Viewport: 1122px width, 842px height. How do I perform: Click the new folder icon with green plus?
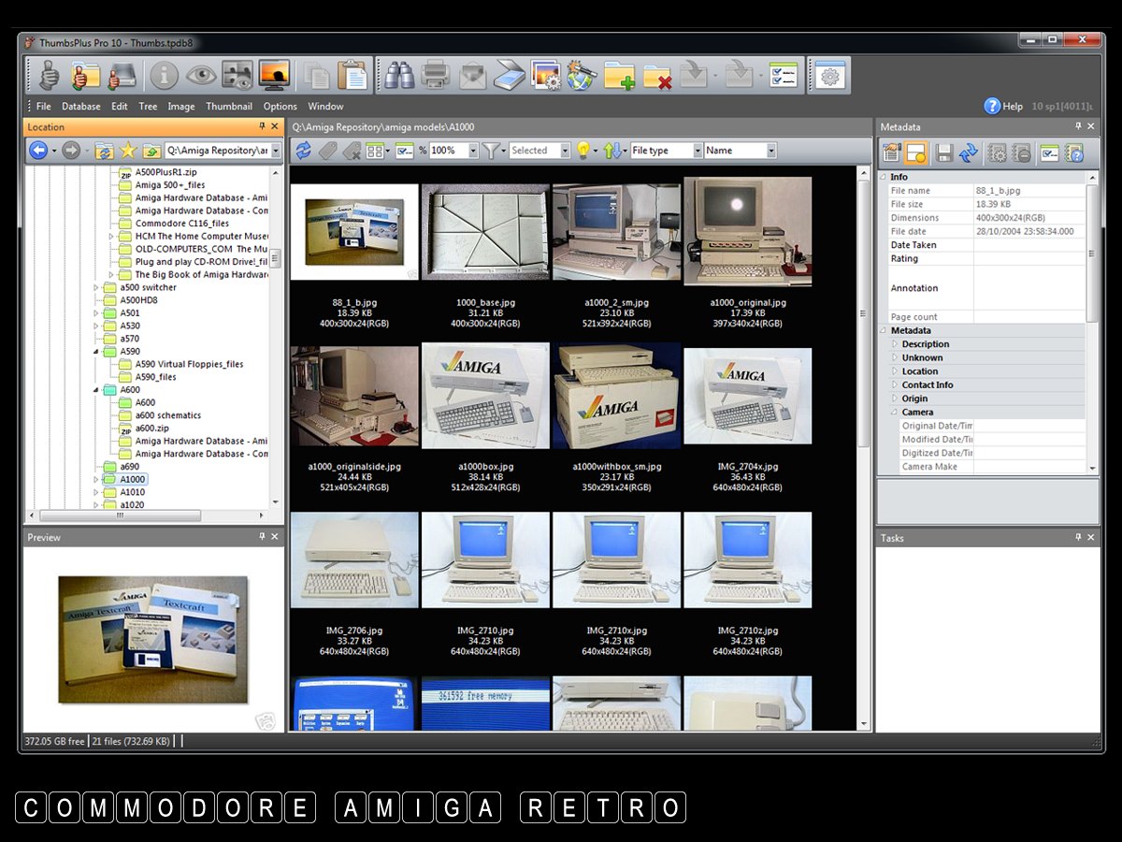click(619, 75)
